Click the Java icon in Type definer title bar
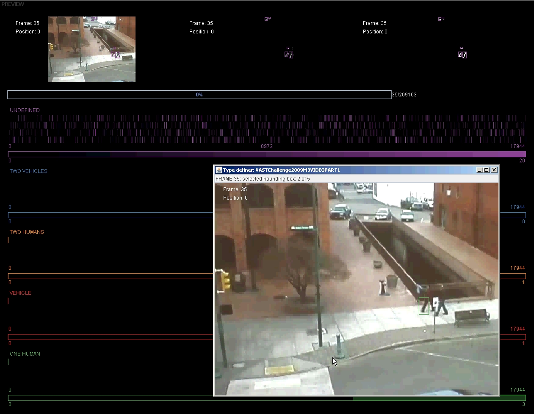Image resolution: width=534 pixels, height=414 pixels. click(219, 170)
